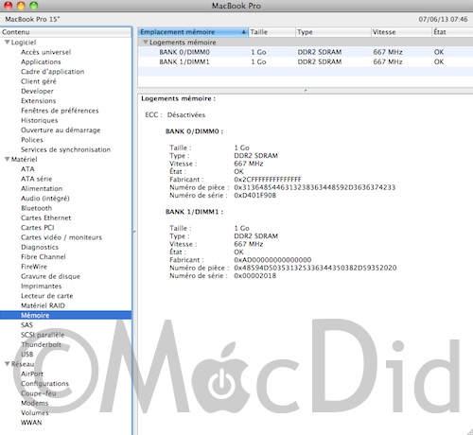Select Client géré item

(x=39, y=81)
